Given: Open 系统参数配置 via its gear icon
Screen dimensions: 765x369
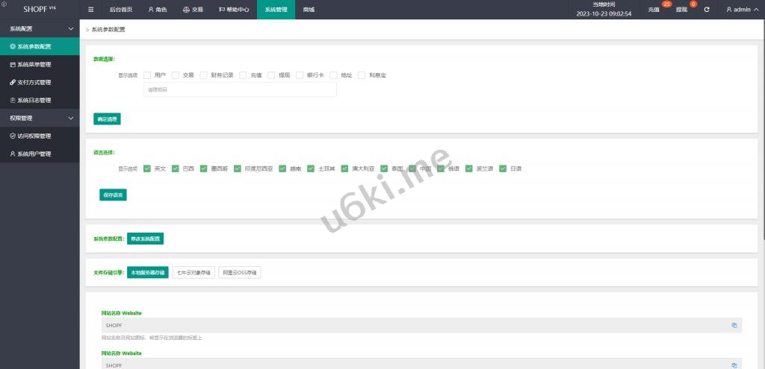Looking at the screenshot, I should pos(12,46).
